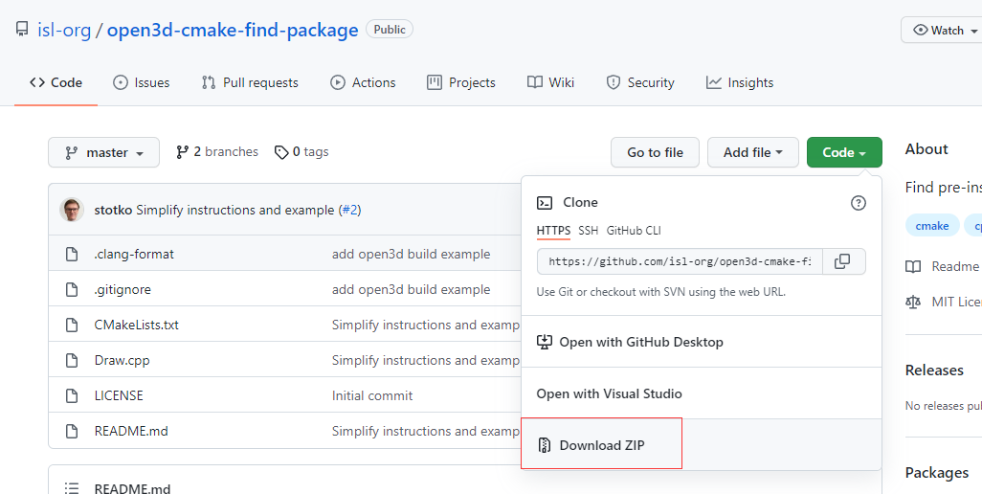Select the GitHub CLI clone tab
The height and width of the screenshot is (494, 982).
[634, 231]
